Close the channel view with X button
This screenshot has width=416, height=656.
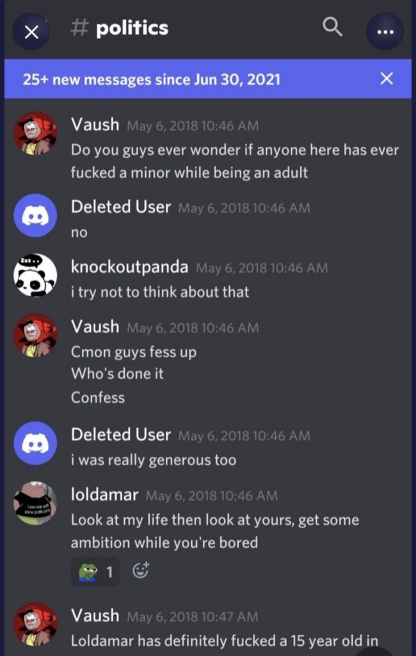coord(31,32)
